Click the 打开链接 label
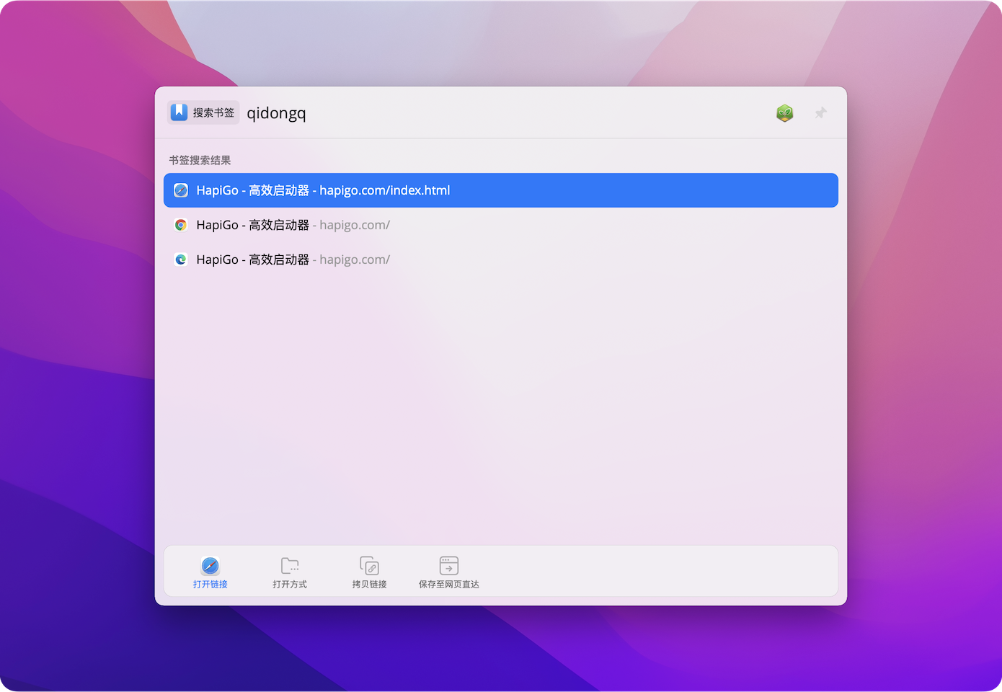Image resolution: width=1002 pixels, height=692 pixels. 210,585
